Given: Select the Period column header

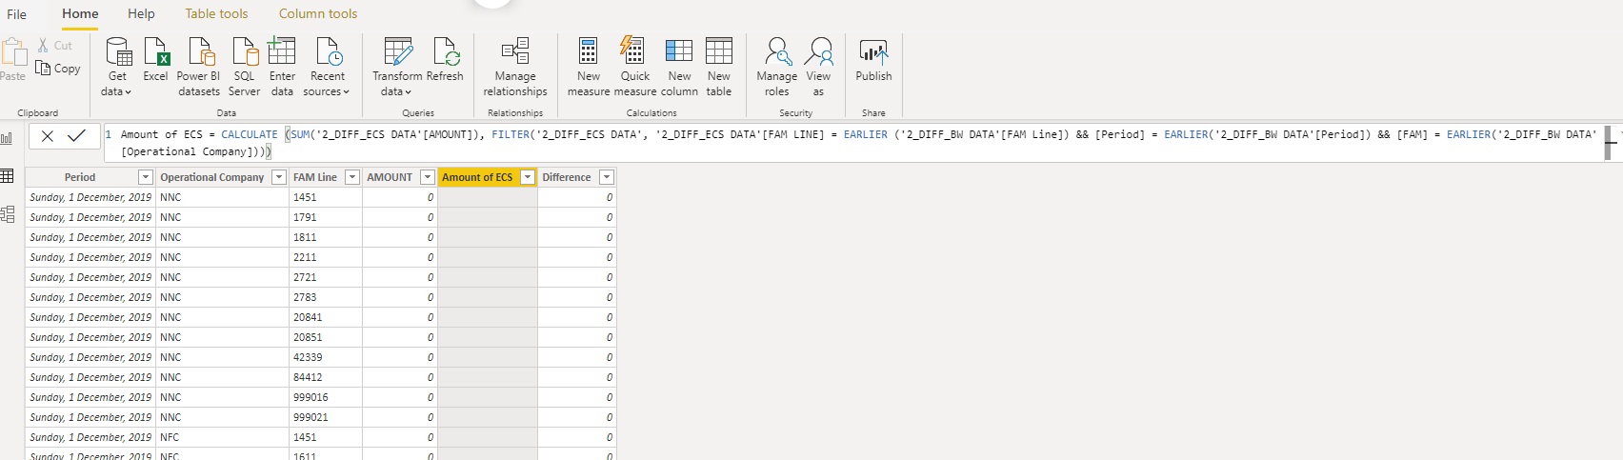Looking at the screenshot, I should 80,177.
